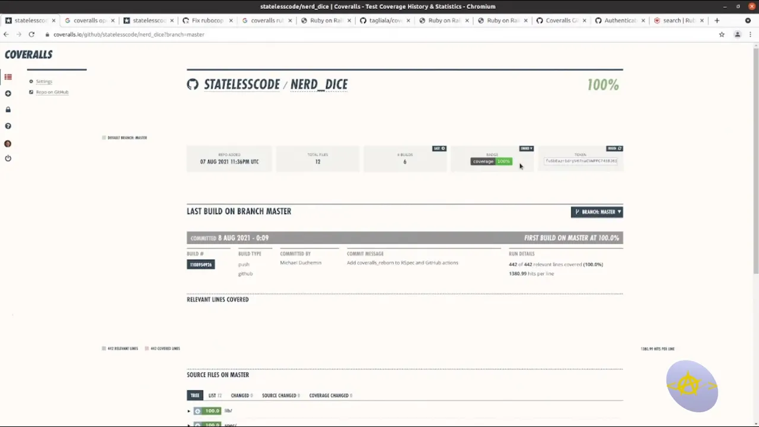
Task: Open the BRANCH: MASTER dropdown
Action: [x=597, y=212]
